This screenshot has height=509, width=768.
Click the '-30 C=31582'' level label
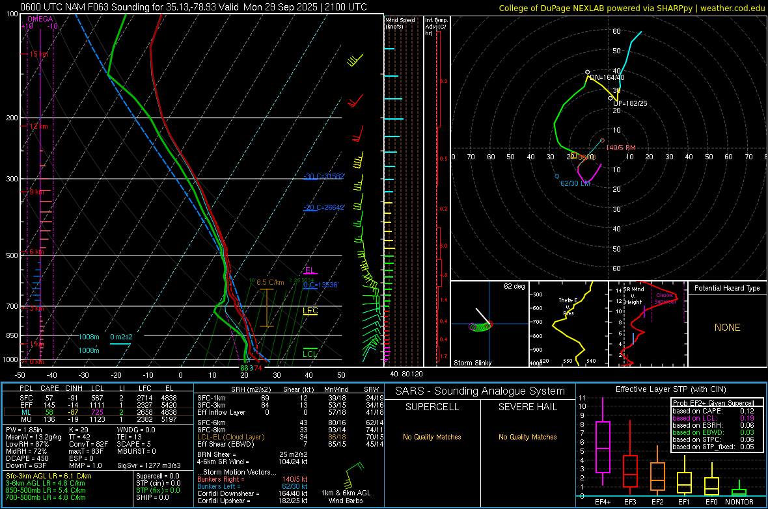pyautogui.click(x=324, y=176)
